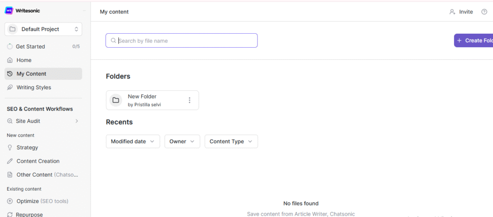The height and width of the screenshot is (217, 493).
Task: Click the Get Started progress circle icon
Action: coord(10,47)
